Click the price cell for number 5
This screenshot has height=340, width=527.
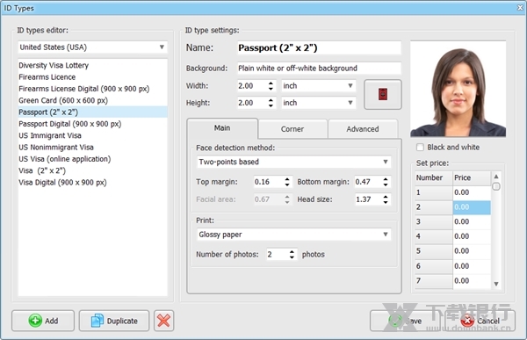pyautogui.click(x=472, y=251)
